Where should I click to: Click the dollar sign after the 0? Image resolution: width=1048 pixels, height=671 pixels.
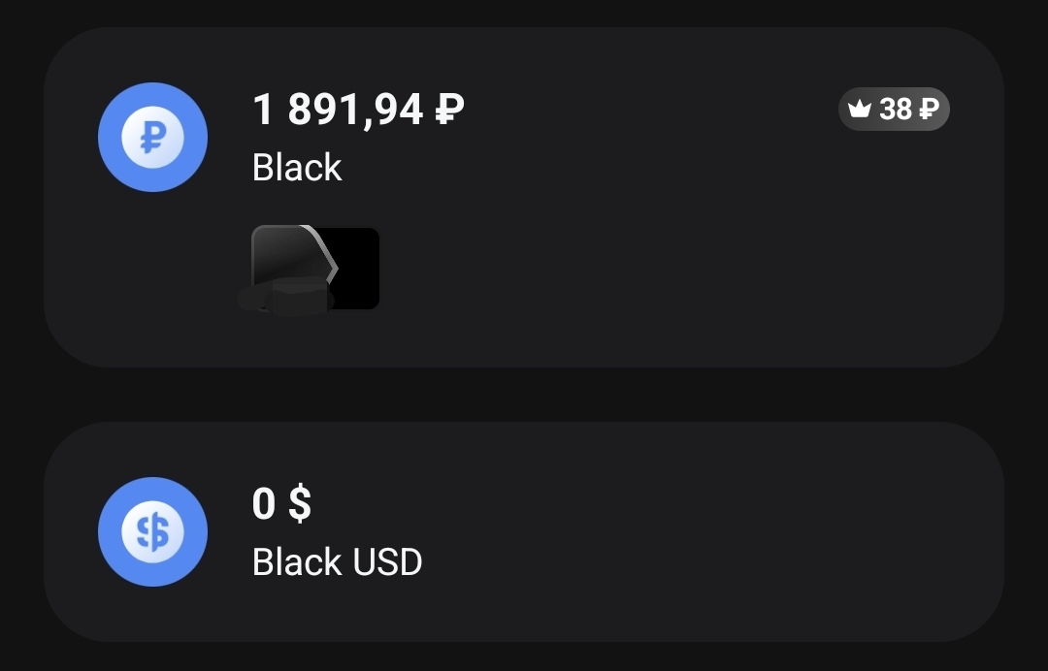300,503
